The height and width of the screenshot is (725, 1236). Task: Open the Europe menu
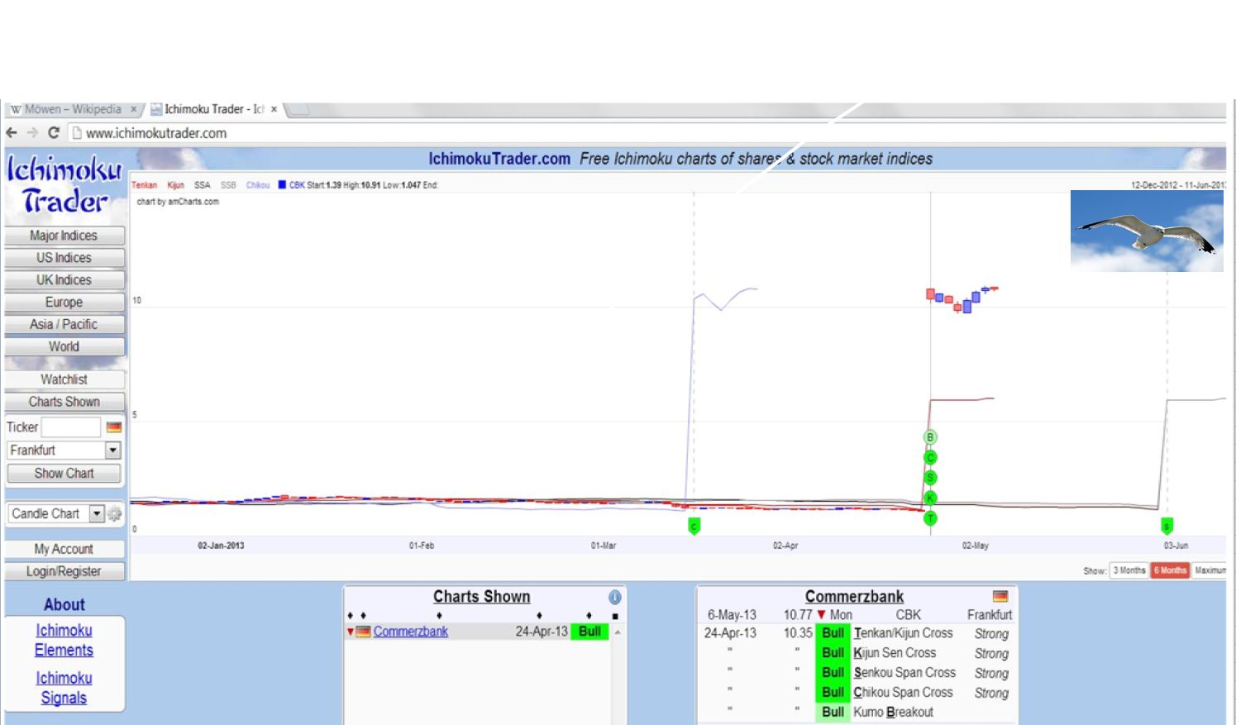(x=64, y=303)
